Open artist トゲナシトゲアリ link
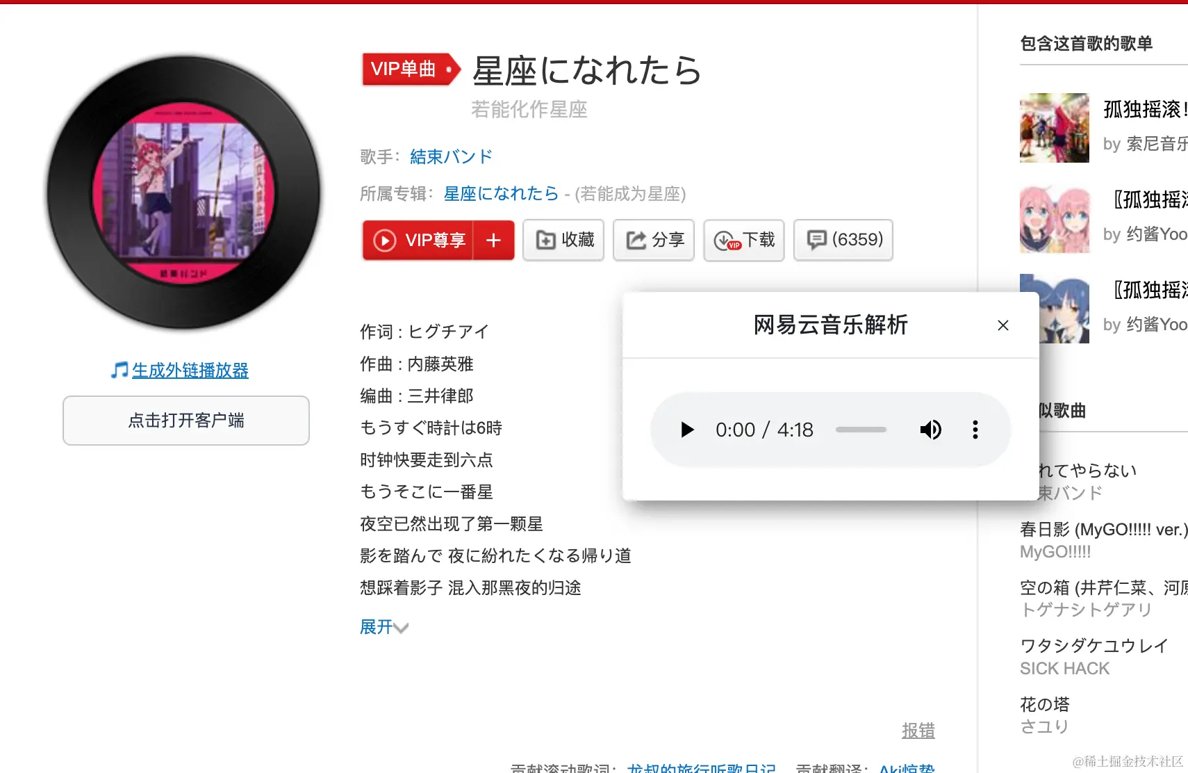Screen dimensions: 1188x773 (x=1086, y=610)
